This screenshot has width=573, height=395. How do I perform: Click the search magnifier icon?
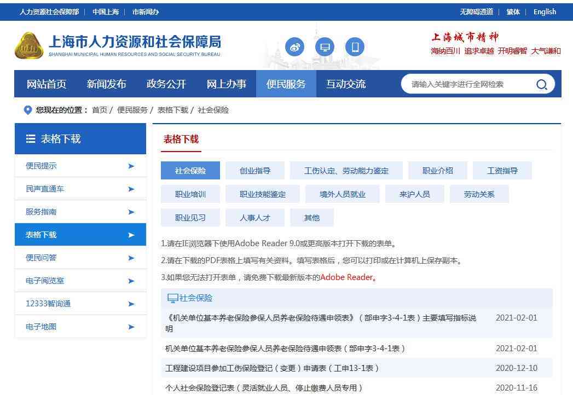(542, 84)
